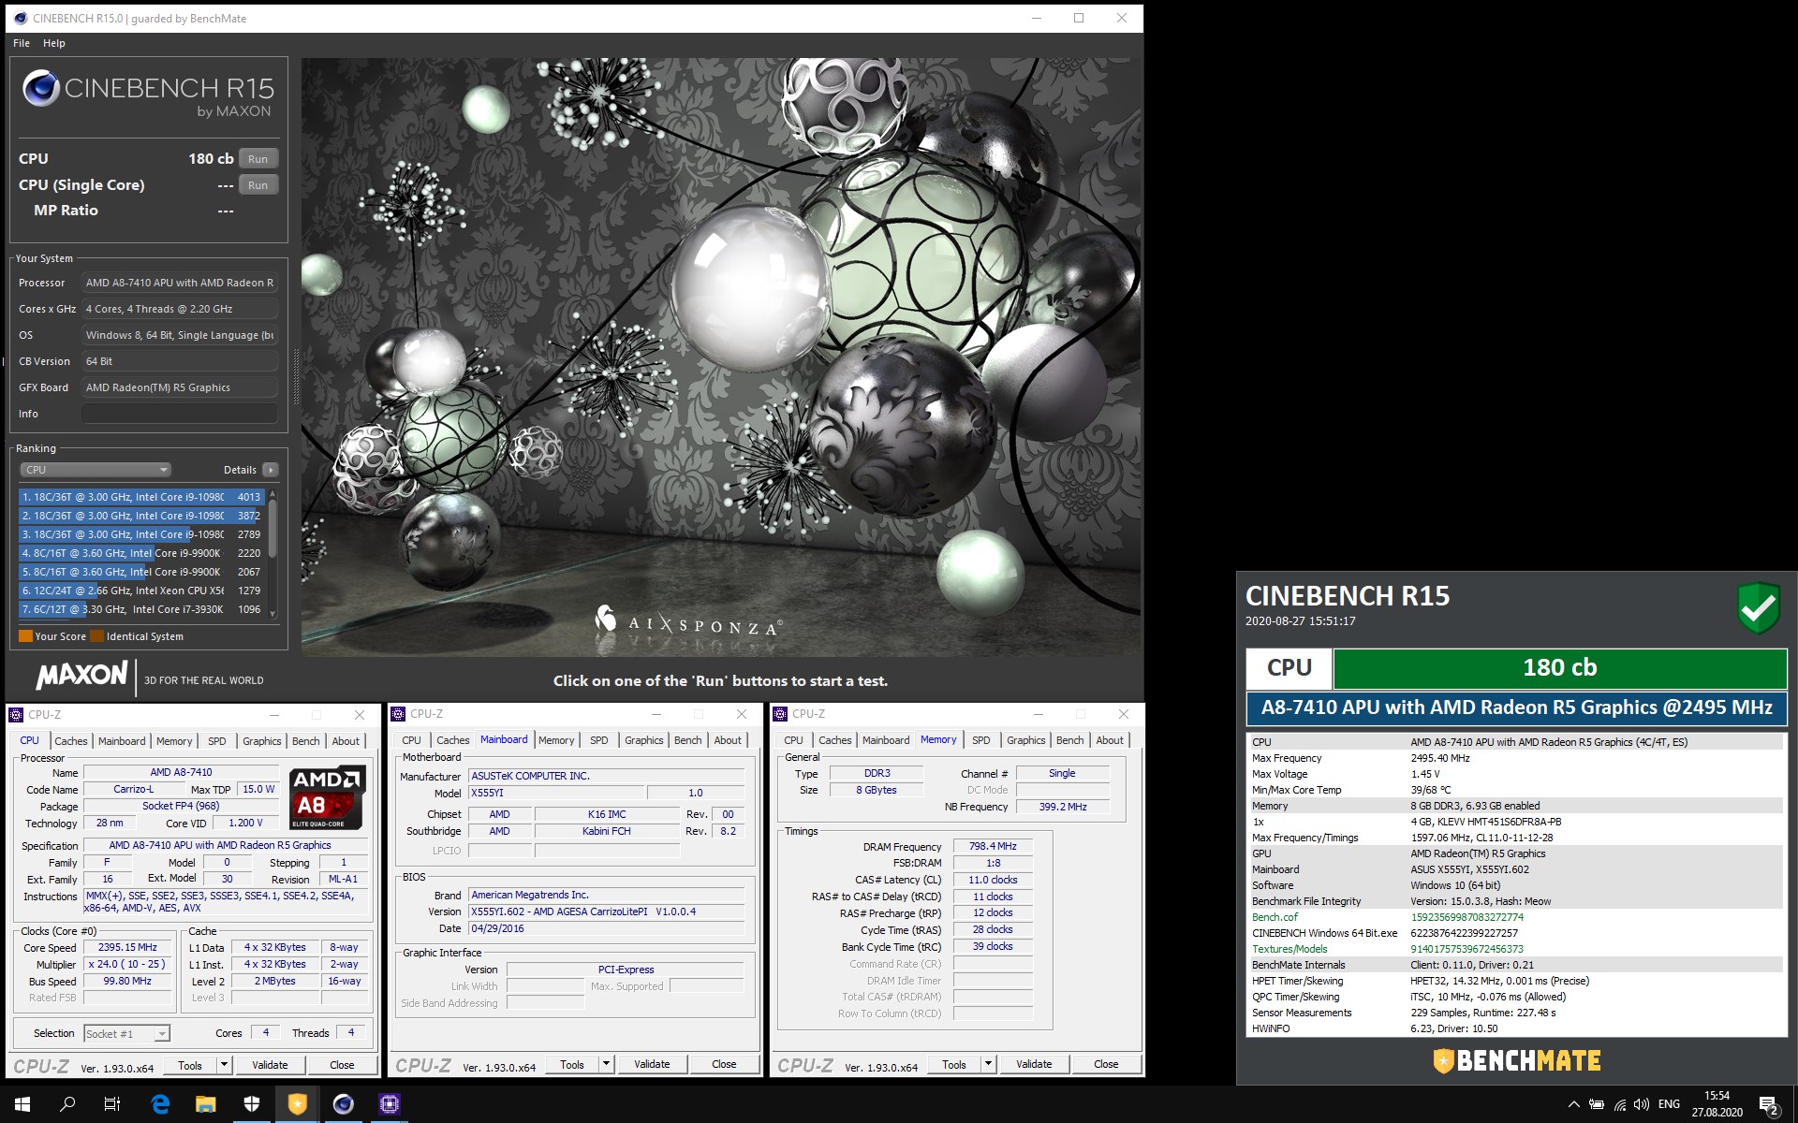Viewport: 1798px width, 1123px height.
Task: Run the CPU benchmark test
Action: (258, 159)
